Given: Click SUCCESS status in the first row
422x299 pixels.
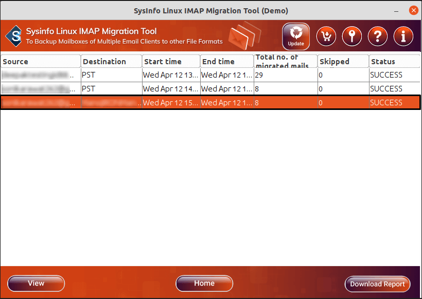Looking at the screenshot, I should pos(394,75).
